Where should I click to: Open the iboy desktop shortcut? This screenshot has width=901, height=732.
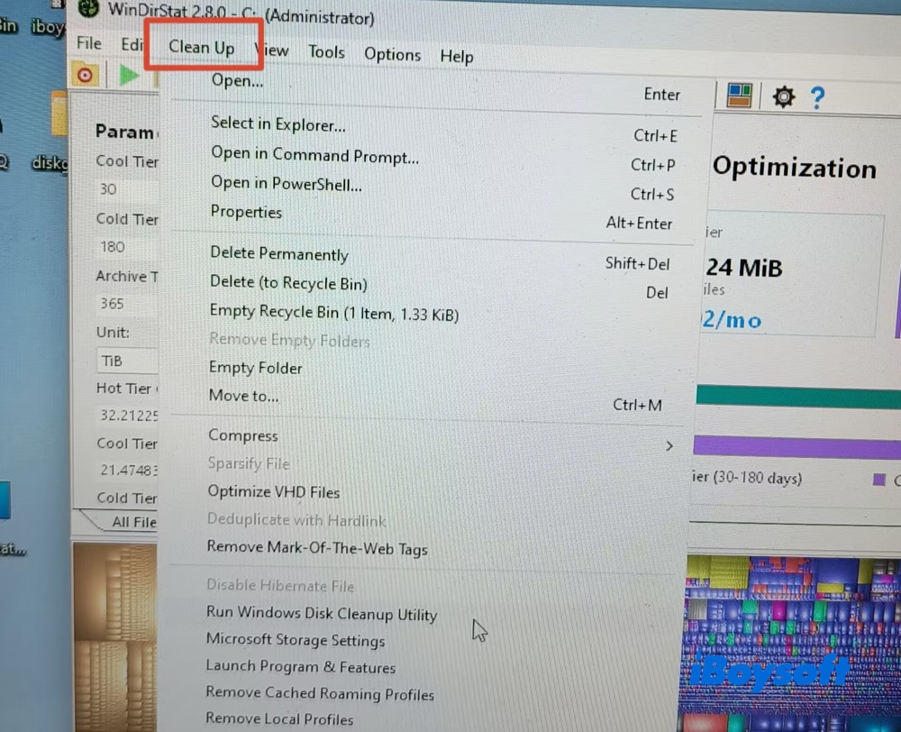point(49,26)
